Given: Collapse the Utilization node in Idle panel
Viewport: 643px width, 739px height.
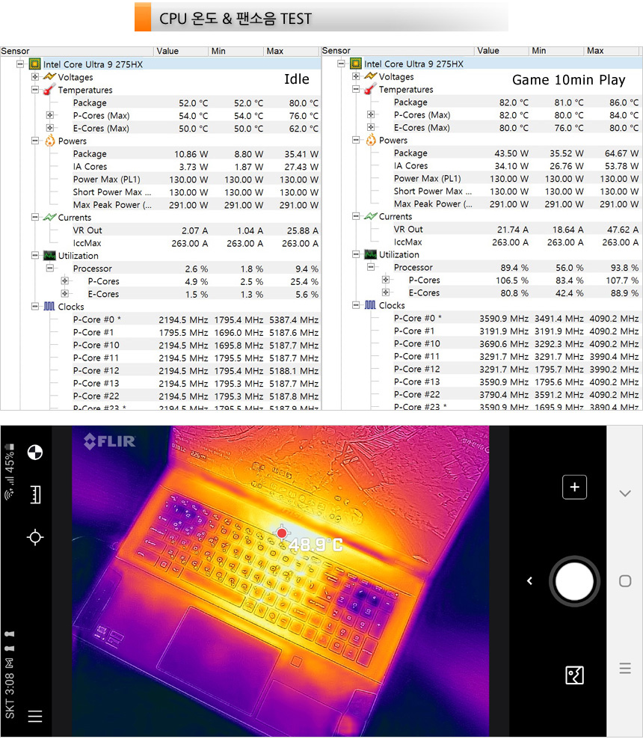Looking at the screenshot, I should tap(35, 256).
